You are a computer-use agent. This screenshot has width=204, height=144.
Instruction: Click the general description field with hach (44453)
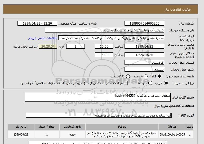[x=98, y=97]
